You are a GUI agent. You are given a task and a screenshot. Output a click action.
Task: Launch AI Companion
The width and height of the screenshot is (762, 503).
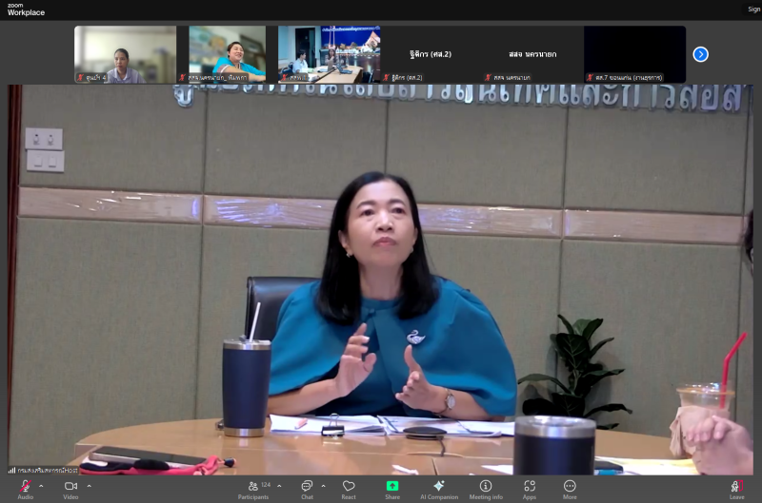(x=439, y=487)
